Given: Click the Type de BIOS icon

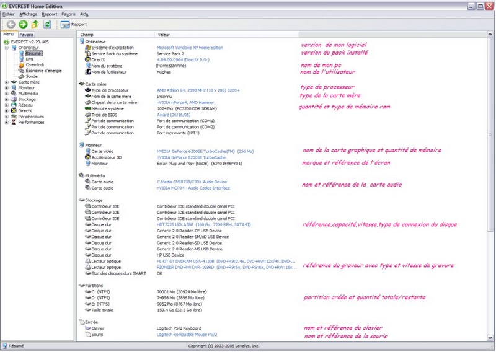Looking at the screenshot, I should (88, 115).
